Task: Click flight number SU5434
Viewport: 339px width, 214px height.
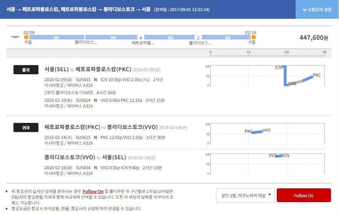Action: click(83, 168)
